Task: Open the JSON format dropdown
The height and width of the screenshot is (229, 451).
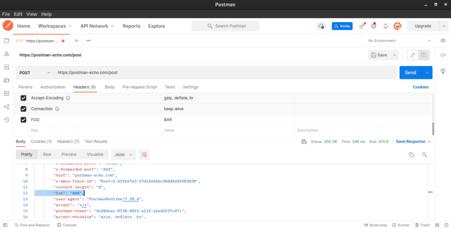Action: 123,155
